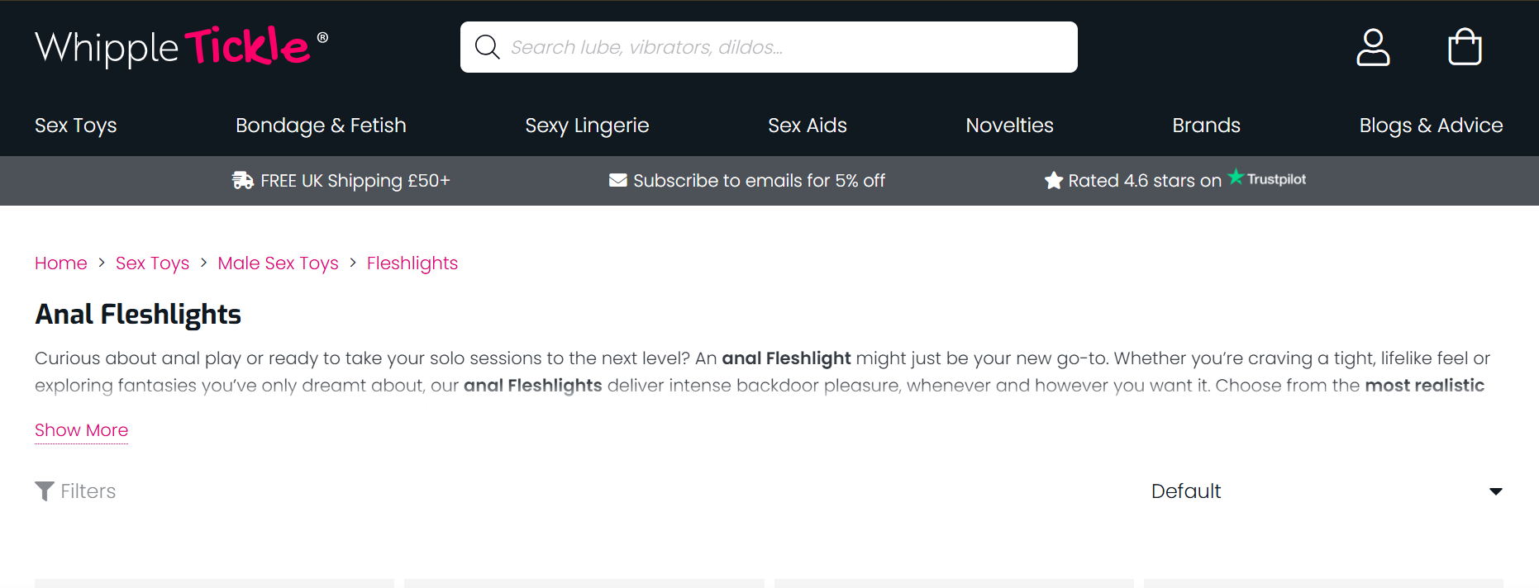Click the Filters funnel icon
Viewport: 1539px width, 588px height.
point(45,491)
